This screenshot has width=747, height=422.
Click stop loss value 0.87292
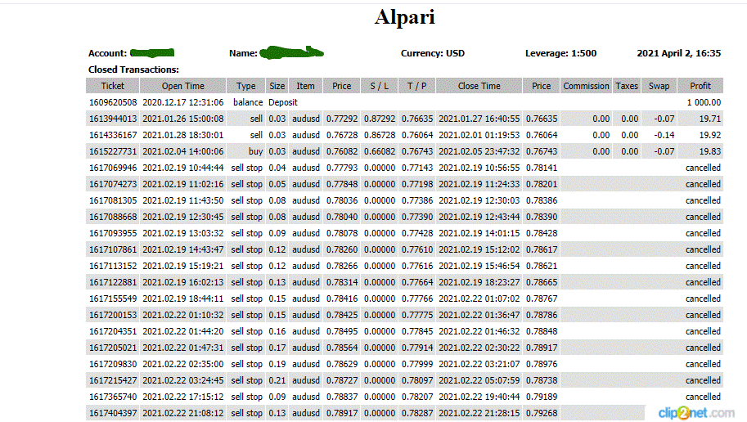[x=379, y=119]
